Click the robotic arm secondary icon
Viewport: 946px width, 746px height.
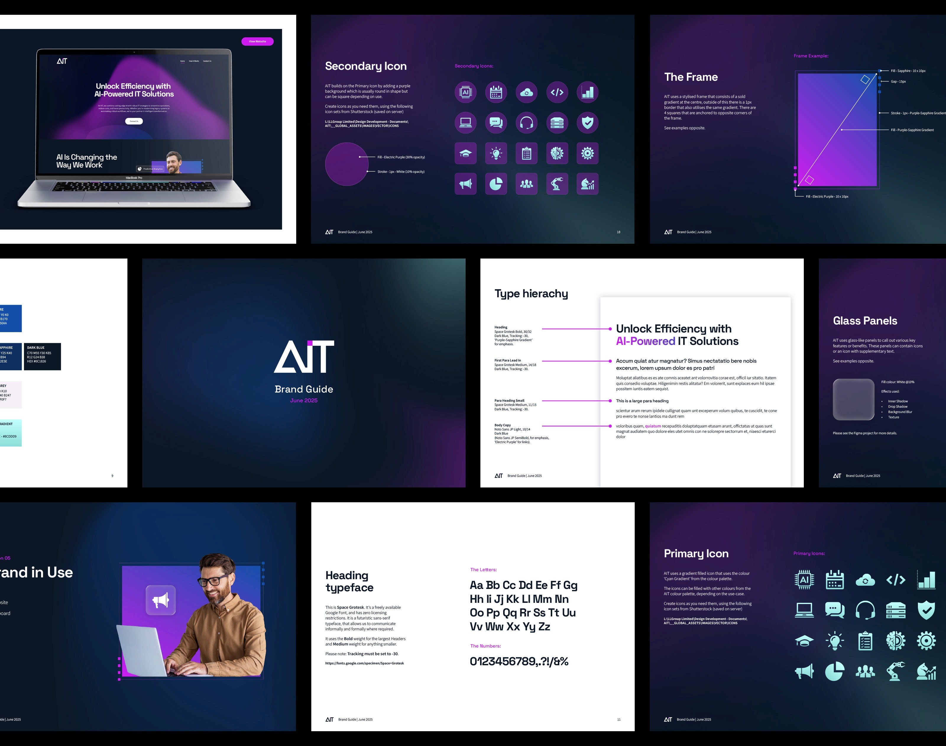pyautogui.click(x=557, y=184)
